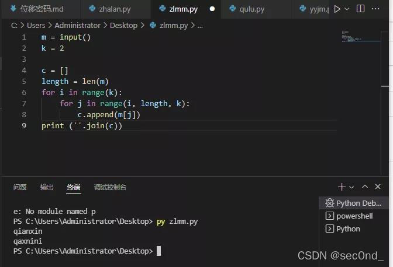Split the editor to the right
393x267 pixels.
(x=360, y=9)
